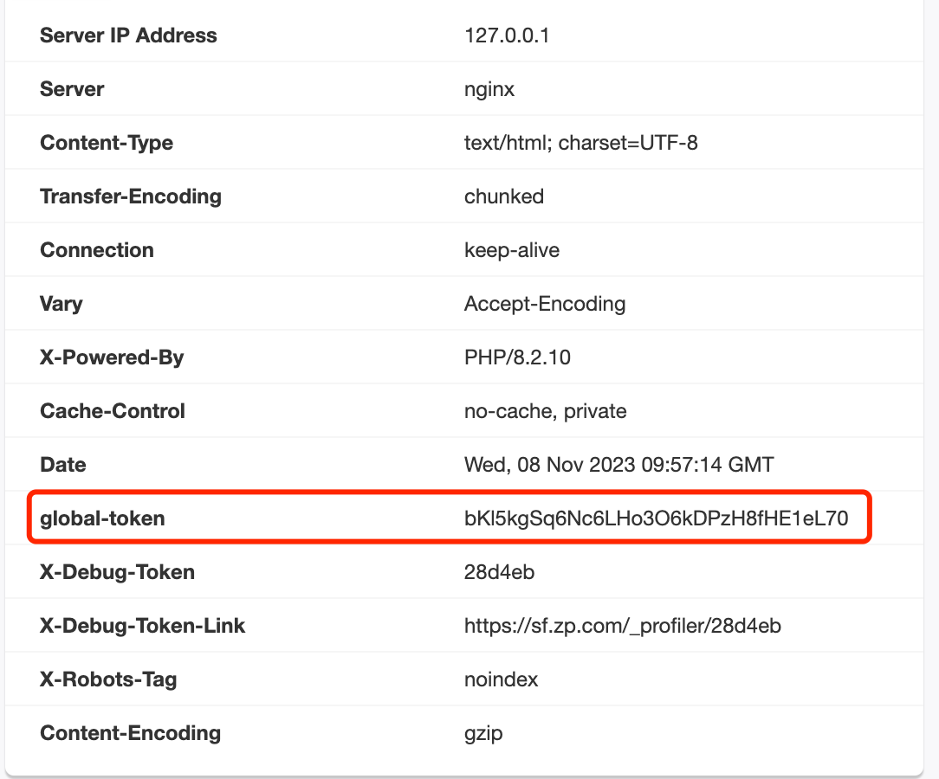Click the global-token header label

pyautogui.click(x=102, y=518)
